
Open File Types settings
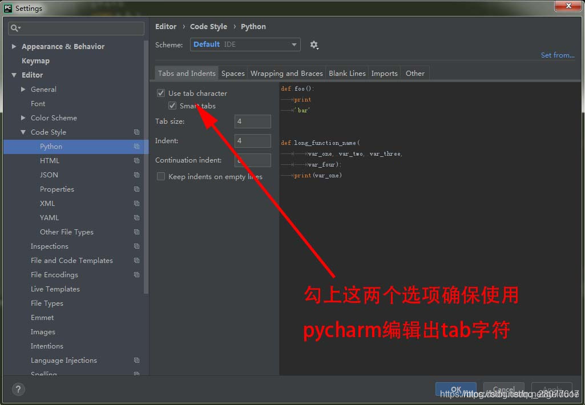tap(47, 303)
